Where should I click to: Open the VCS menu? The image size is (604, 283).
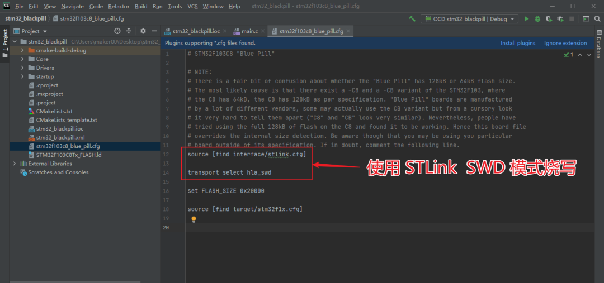pyautogui.click(x=192, y=7)
